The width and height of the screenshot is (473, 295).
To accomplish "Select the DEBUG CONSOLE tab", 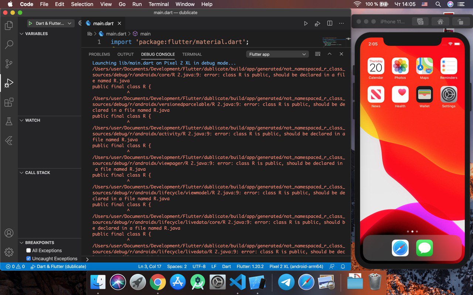I will [x=158, y=54].
